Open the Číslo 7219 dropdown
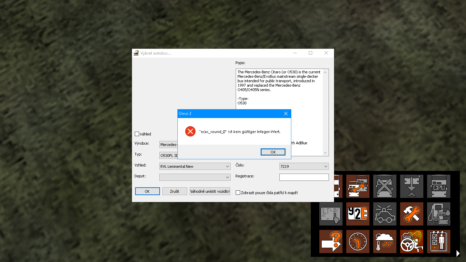466x262 pixels. [304, 166]
